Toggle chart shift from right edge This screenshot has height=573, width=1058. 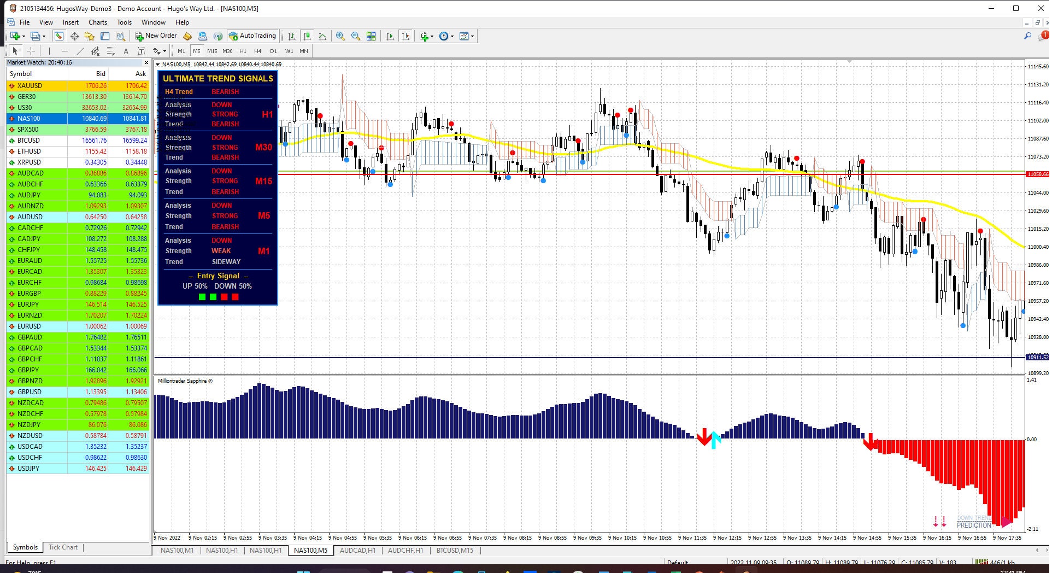click(x=405, y=36)
